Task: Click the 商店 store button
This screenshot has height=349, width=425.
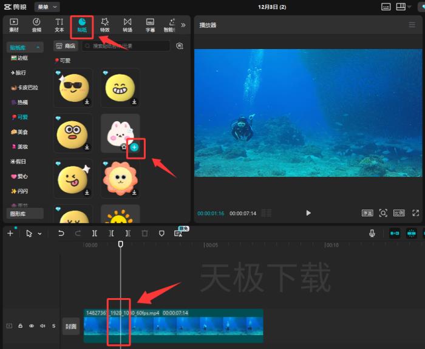Action: pyautogui.click(x=65, y=45)
